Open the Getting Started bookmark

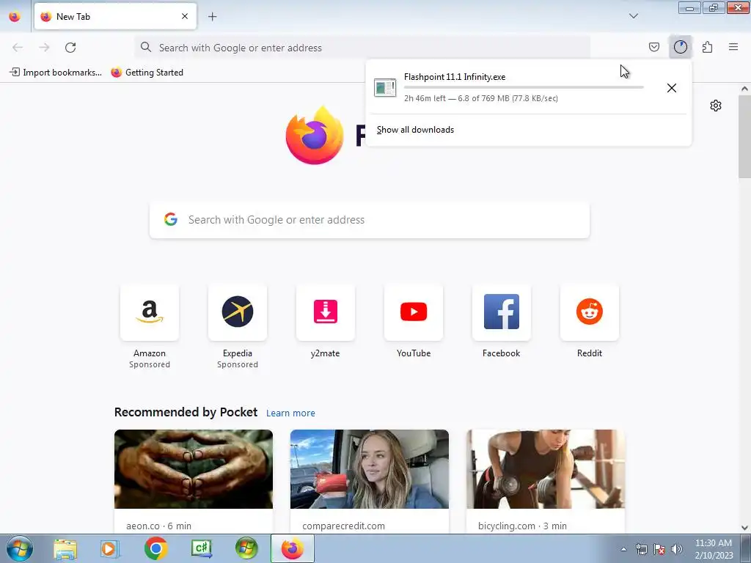(147, 73)
